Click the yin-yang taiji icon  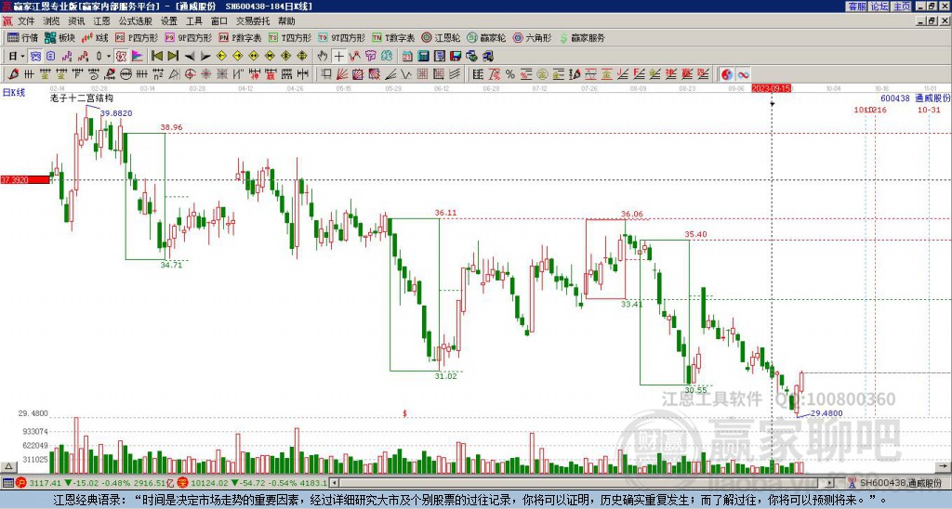click(727, 74)
